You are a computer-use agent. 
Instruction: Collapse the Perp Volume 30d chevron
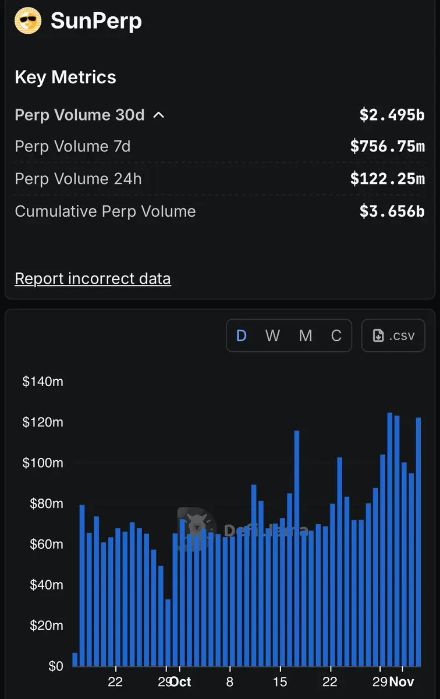pyautogui.click(x=158, y=115)
